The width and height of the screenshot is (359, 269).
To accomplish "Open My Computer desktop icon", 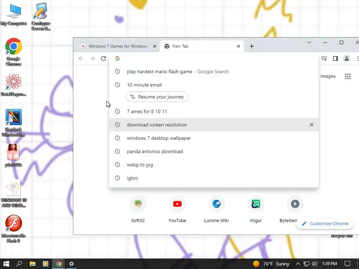I will (14, 14).
